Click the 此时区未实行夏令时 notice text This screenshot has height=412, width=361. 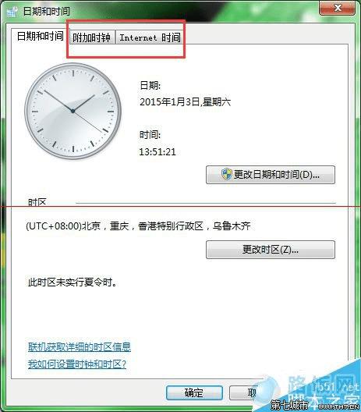pyautogui.click(x=73, y=282)
